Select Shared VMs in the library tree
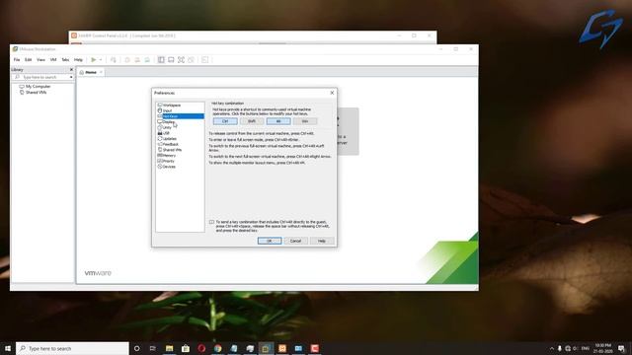The width and height of the screenshot is (632, 355). pos(36,92)
